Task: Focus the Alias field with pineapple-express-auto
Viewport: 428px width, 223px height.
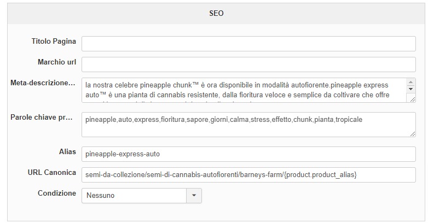Action: (248, 154)
